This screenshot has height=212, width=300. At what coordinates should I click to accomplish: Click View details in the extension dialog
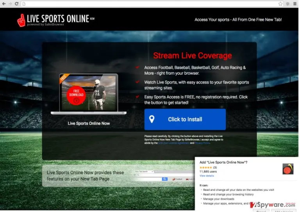[x=207, y=176]
